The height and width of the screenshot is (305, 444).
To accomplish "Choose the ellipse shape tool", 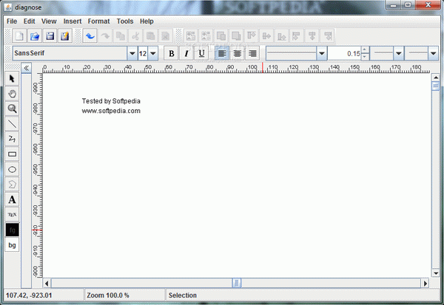I will point(12,169).
